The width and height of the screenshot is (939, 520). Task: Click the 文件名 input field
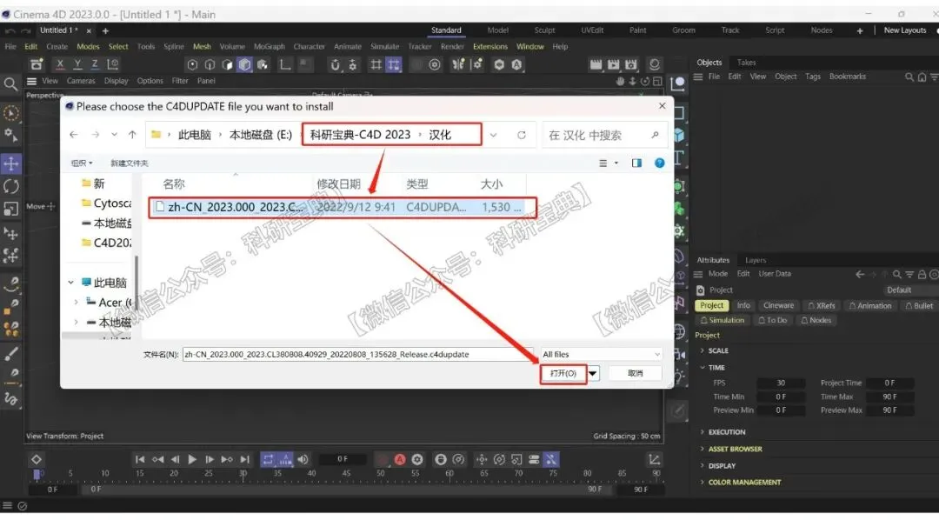[x=357, y=354]
